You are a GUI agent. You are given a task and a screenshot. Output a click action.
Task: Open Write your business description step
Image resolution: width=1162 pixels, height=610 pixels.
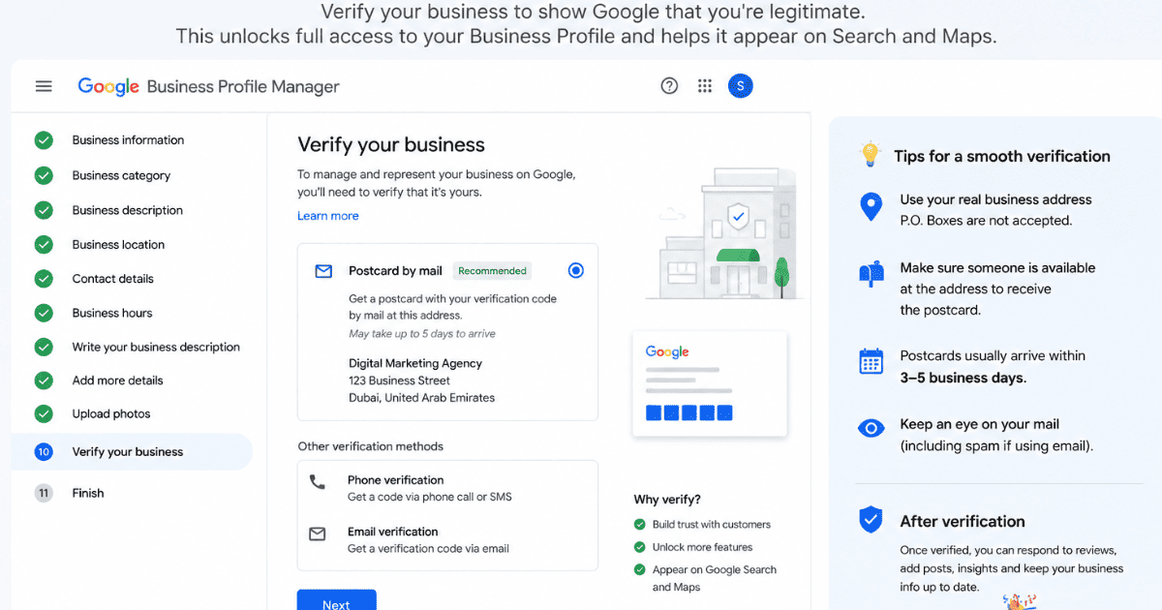tap(156, 347)
